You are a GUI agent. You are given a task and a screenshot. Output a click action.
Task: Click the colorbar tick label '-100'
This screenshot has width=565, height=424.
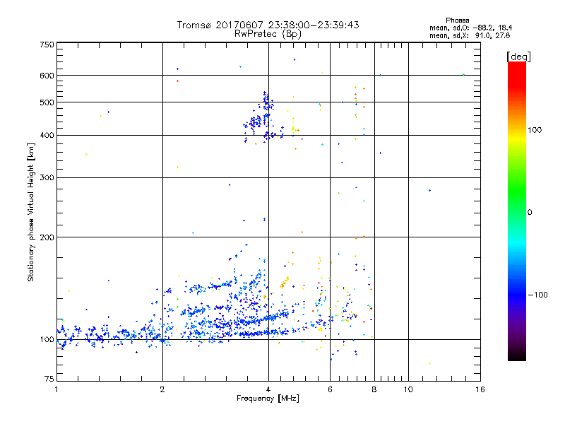537,295
